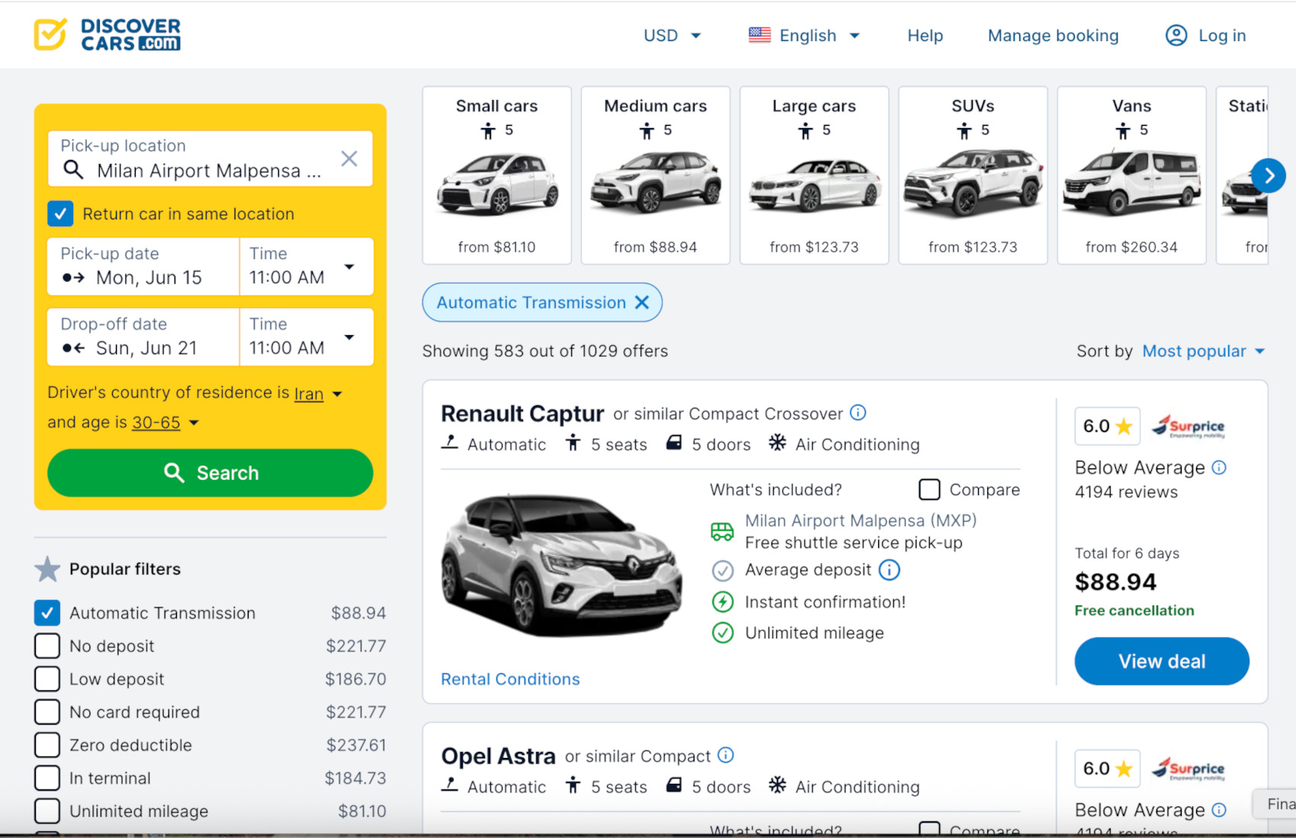Enable the Zero deductible filter

pos(47,745)
